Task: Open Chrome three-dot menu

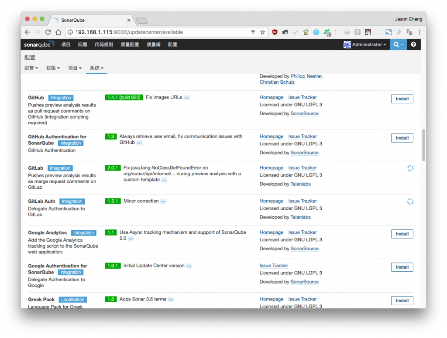Action: (x=419, y=32)
